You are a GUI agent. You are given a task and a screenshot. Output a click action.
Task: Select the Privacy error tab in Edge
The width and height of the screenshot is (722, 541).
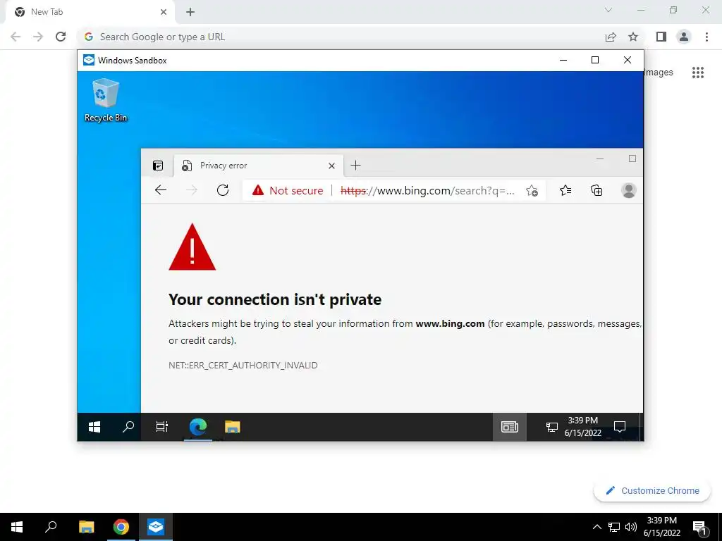pos(258,166)
